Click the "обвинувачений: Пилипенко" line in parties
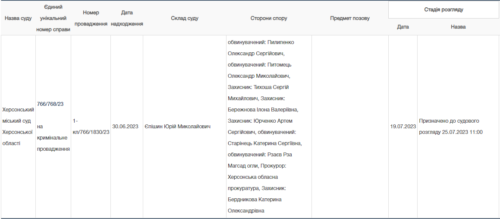 pyautogui.click(x=263, y=42)
